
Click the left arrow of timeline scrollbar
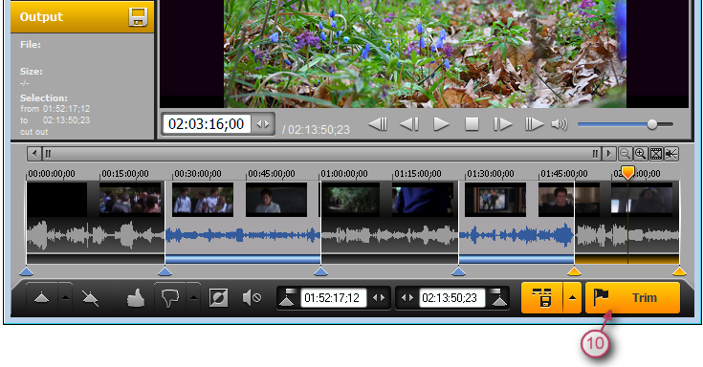pos(34,154)
